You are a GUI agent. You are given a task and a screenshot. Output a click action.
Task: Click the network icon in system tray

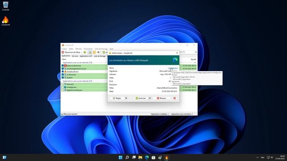268,157
